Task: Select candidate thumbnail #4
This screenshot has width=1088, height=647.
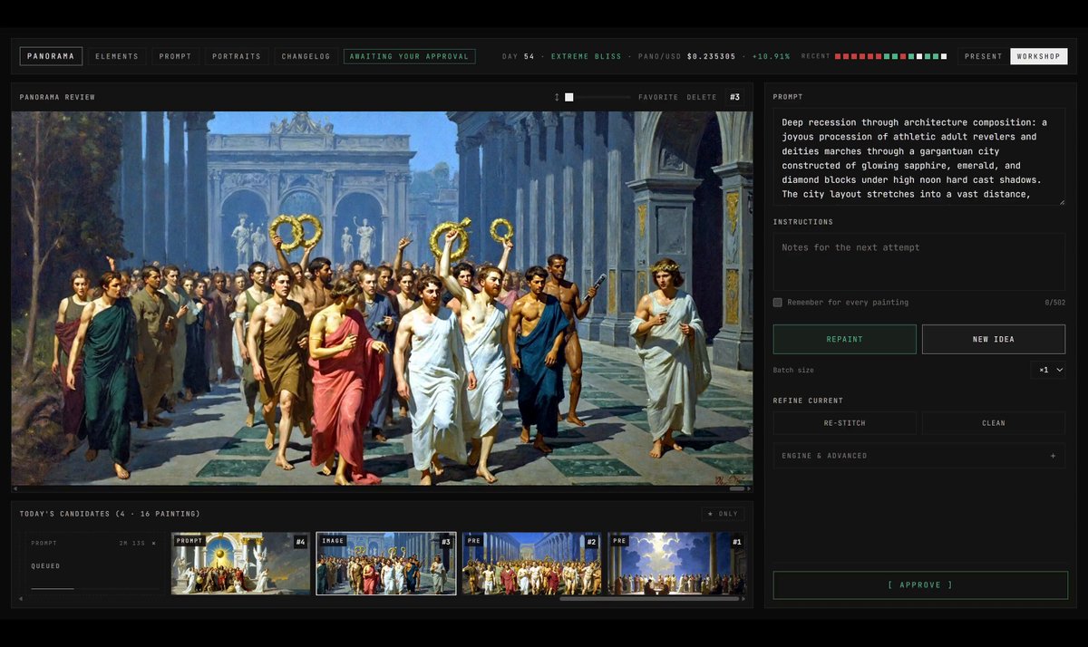Action: pos(240,563)
